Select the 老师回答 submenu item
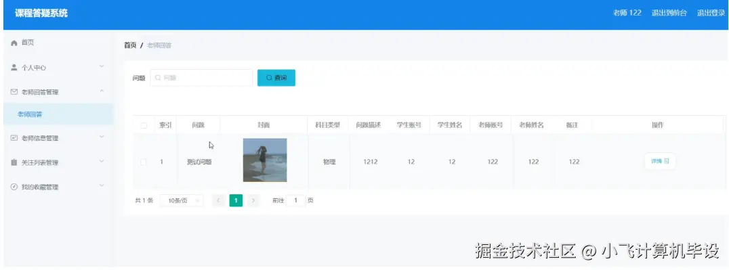Image resolution: width=729 pixels, height=270 pixels. (58, 114)
